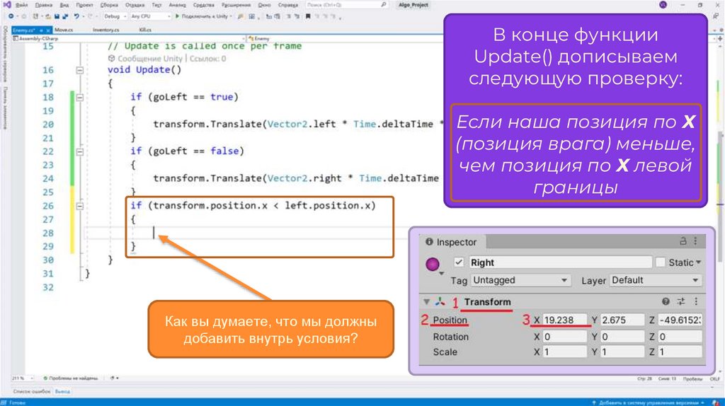Click the Position Y field with 2.675
Screen dimensions: 725x406
tap(622, 320)
